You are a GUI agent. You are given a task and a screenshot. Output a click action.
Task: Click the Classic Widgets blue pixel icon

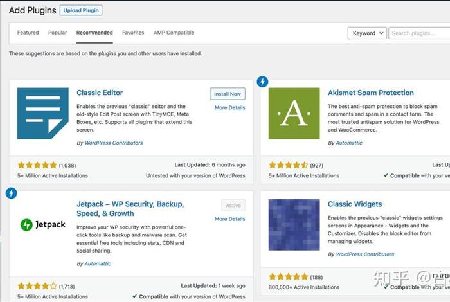pos(294,224)
